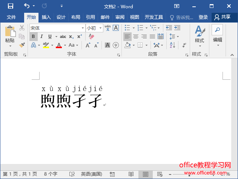Switch to the 设计 tab
This screenshot has height=179, width=238.
(61, 17)
